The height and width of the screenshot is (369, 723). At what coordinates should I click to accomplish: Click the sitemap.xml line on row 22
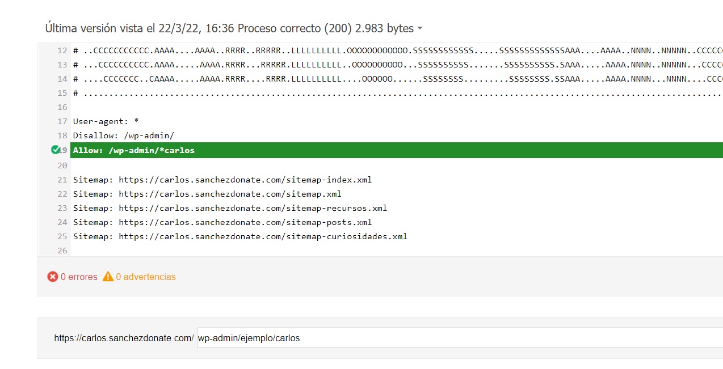207,194
